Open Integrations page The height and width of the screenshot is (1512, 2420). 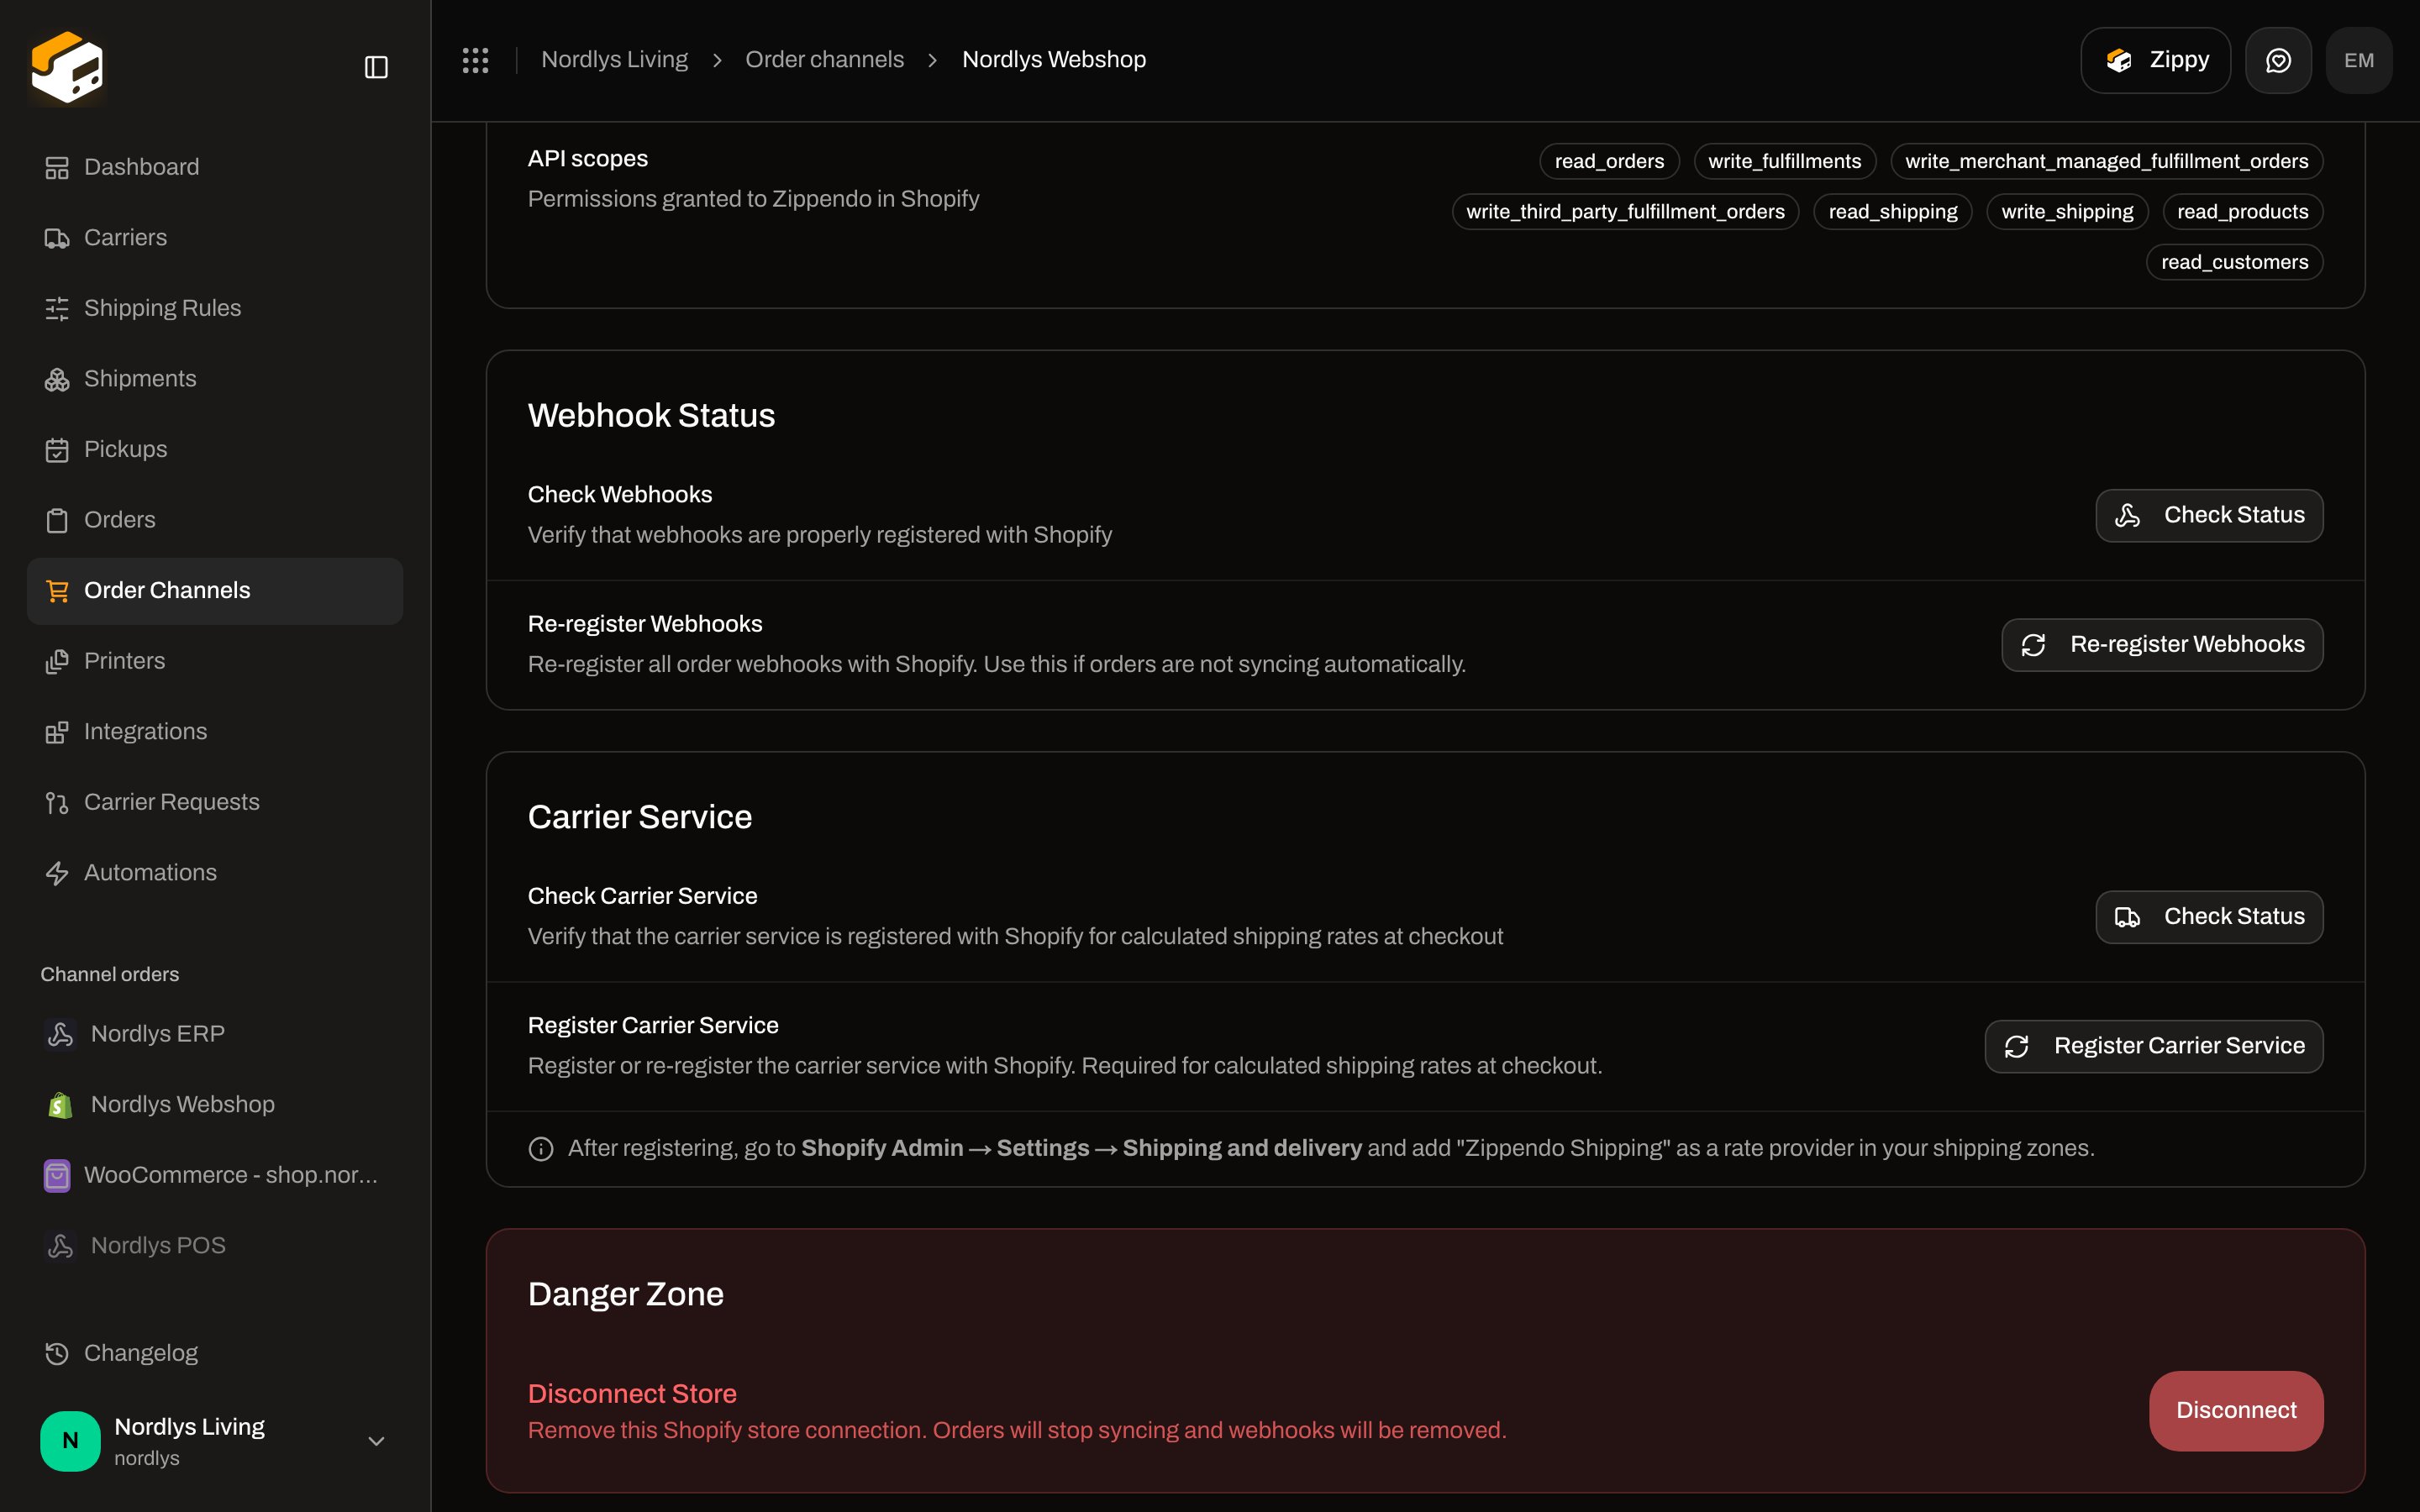click(x=215, y=732)
